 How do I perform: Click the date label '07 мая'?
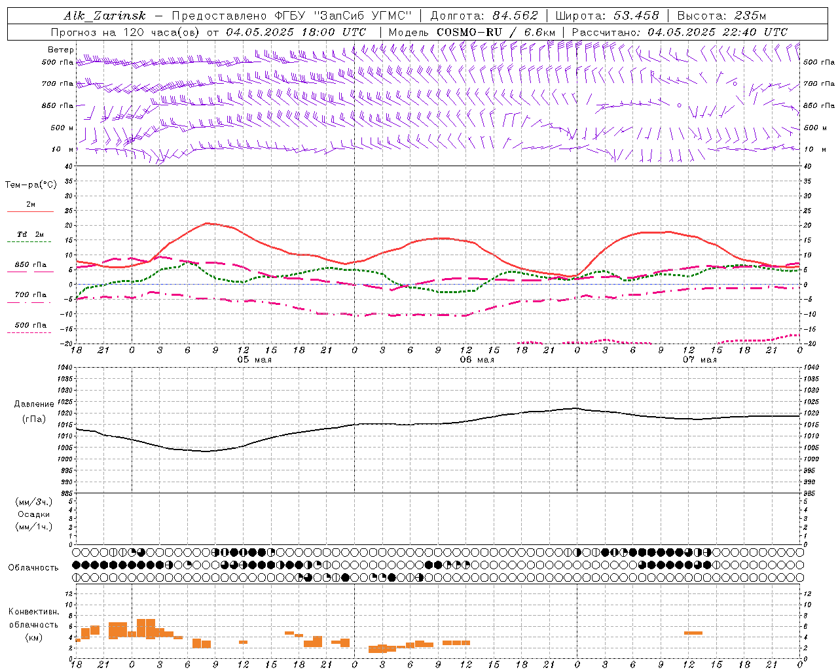(x=700, y=360)
